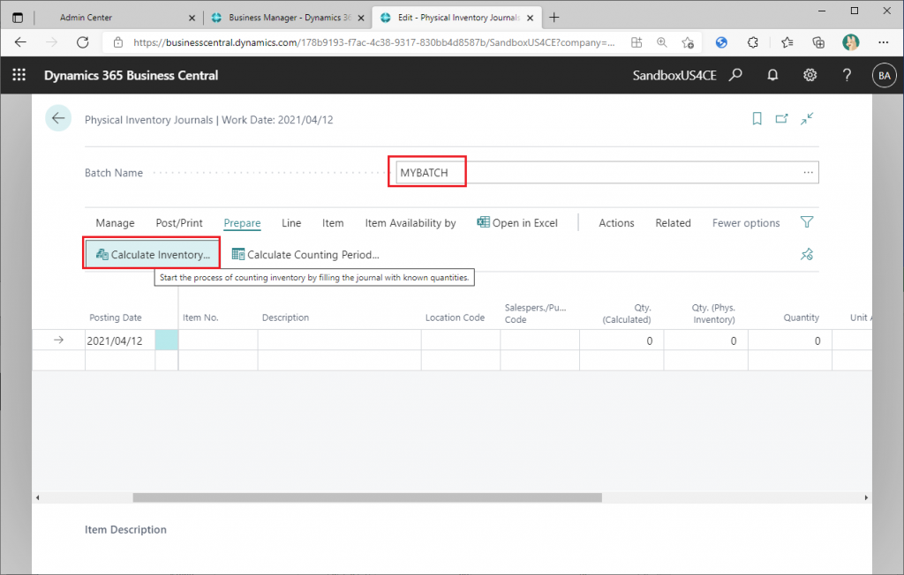Open the Batch Name lookup ellipsis
Image resolution: width=904 pixels, height=575 pixels.
pos(809,172)
